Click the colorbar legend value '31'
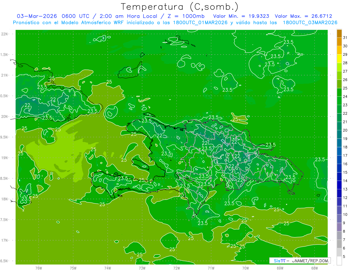353x272 pixels. point(345,38)
